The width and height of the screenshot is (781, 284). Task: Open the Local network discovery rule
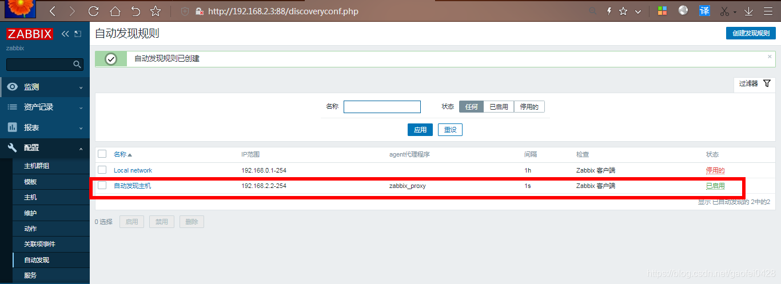(133, 170)
